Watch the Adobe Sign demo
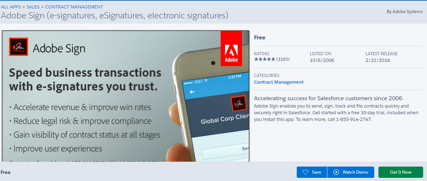The height and width of the screenshot is (181, 427). (x=351, y=172)
